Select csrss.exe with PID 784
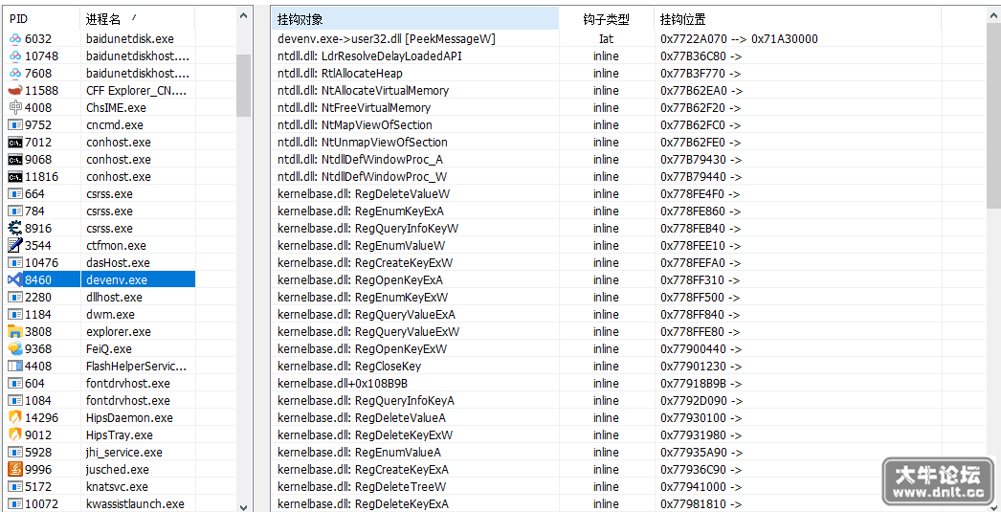 (100, 211)
